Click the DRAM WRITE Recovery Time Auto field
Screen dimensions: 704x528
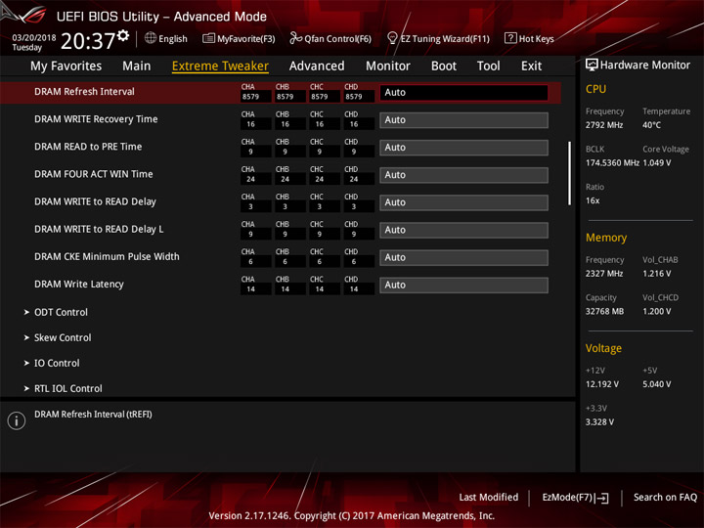[x=463, y=120]
